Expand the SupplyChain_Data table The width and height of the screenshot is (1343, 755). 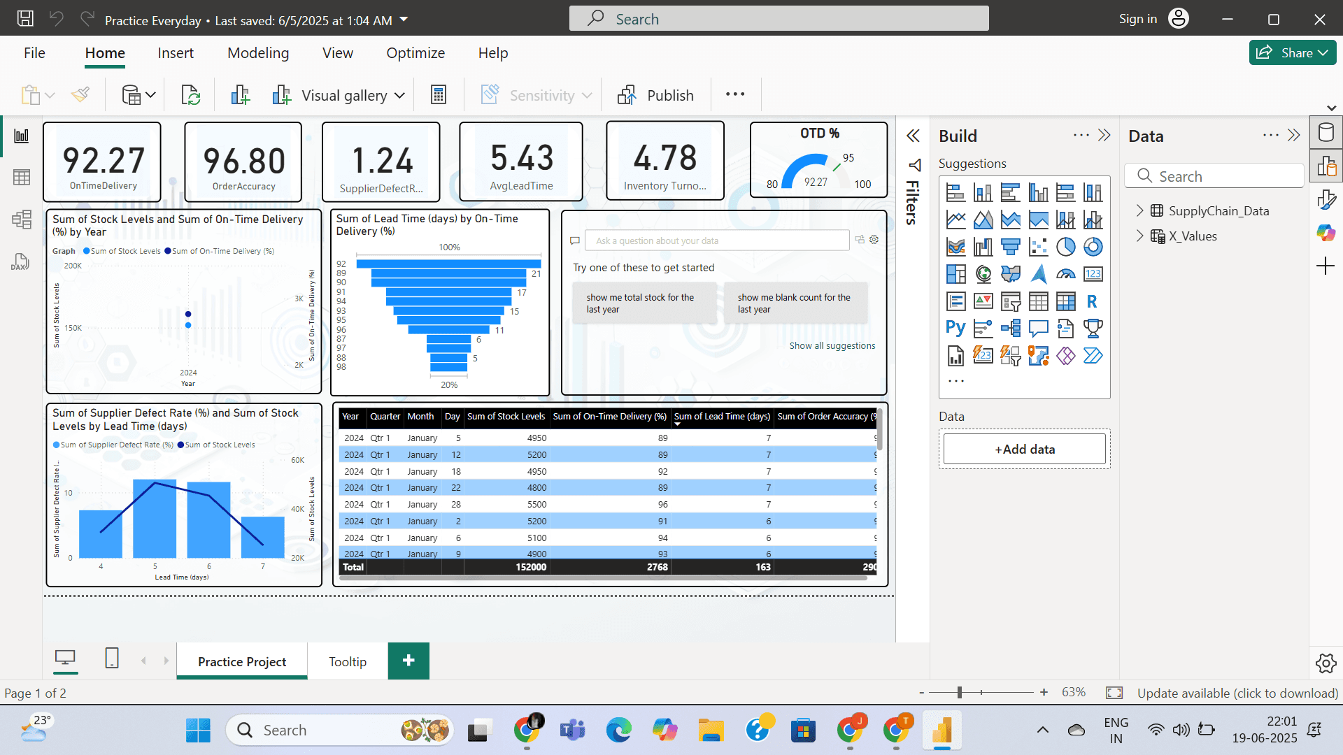pos(1139,210)
